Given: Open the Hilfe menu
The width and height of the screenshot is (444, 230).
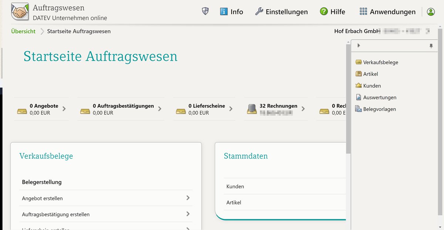Looking at the screenshot, I should [333, 12].
